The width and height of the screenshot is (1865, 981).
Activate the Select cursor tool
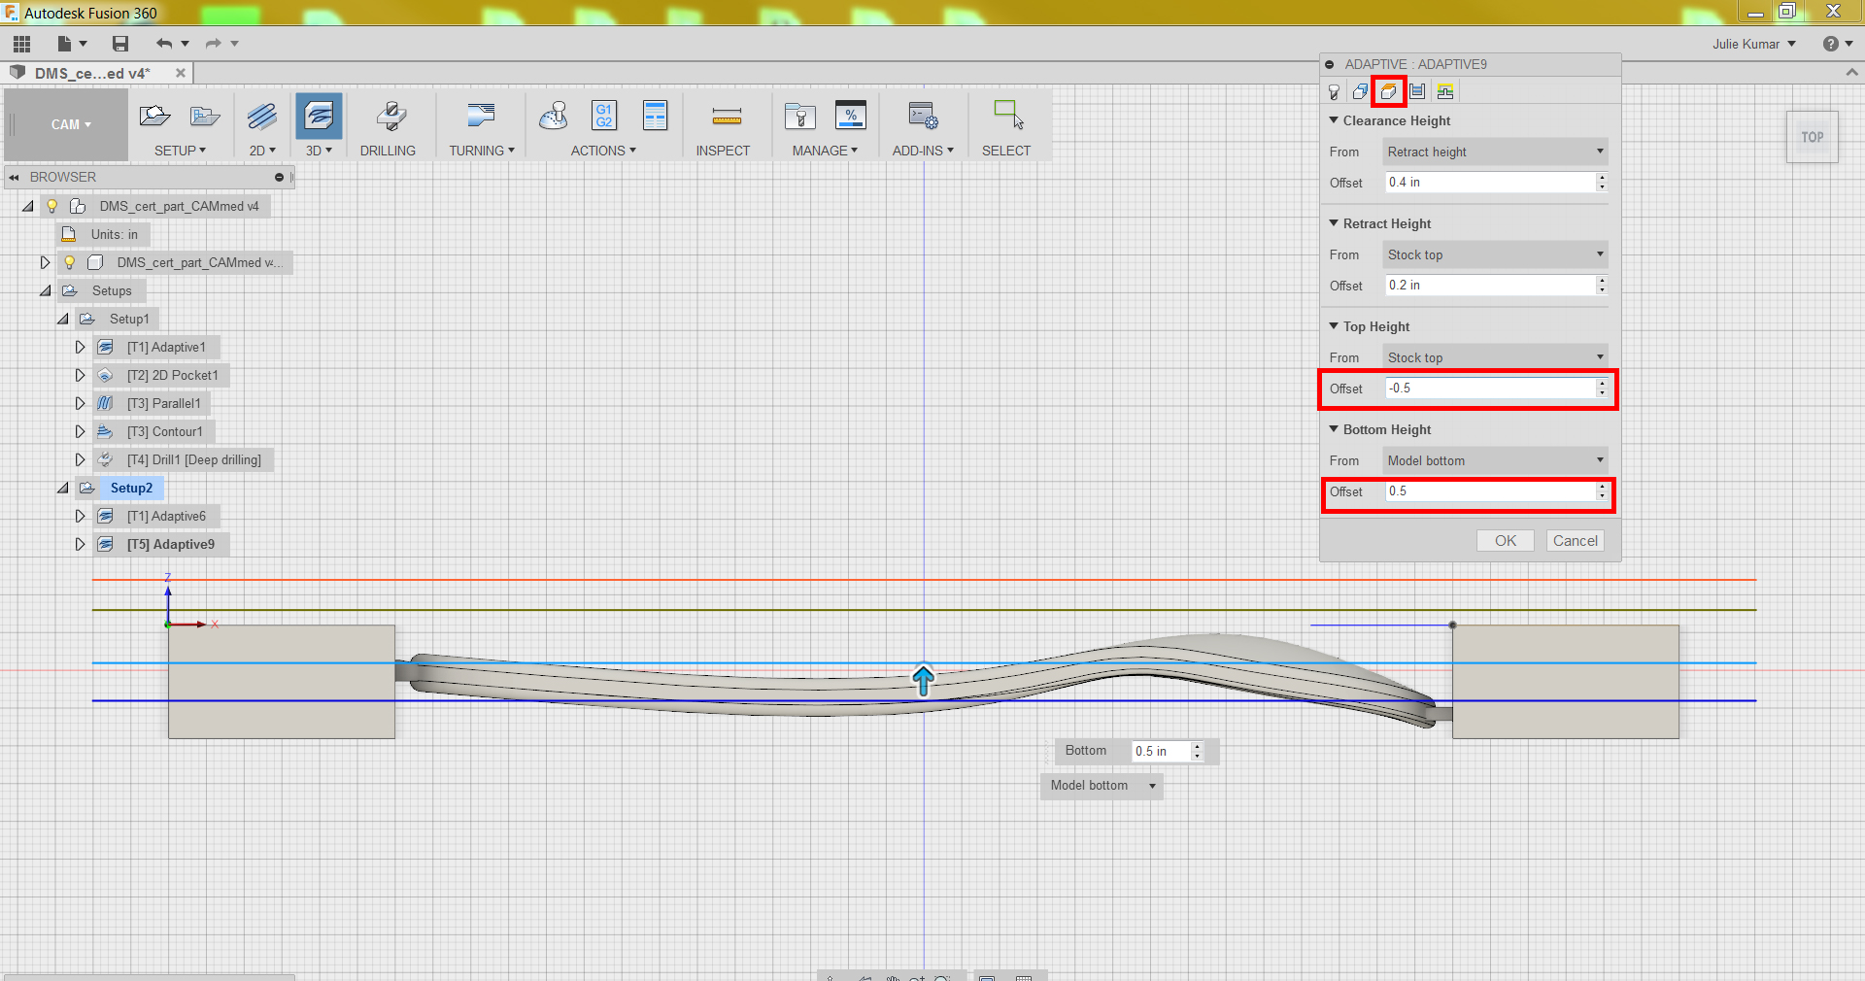point(1008,115)
